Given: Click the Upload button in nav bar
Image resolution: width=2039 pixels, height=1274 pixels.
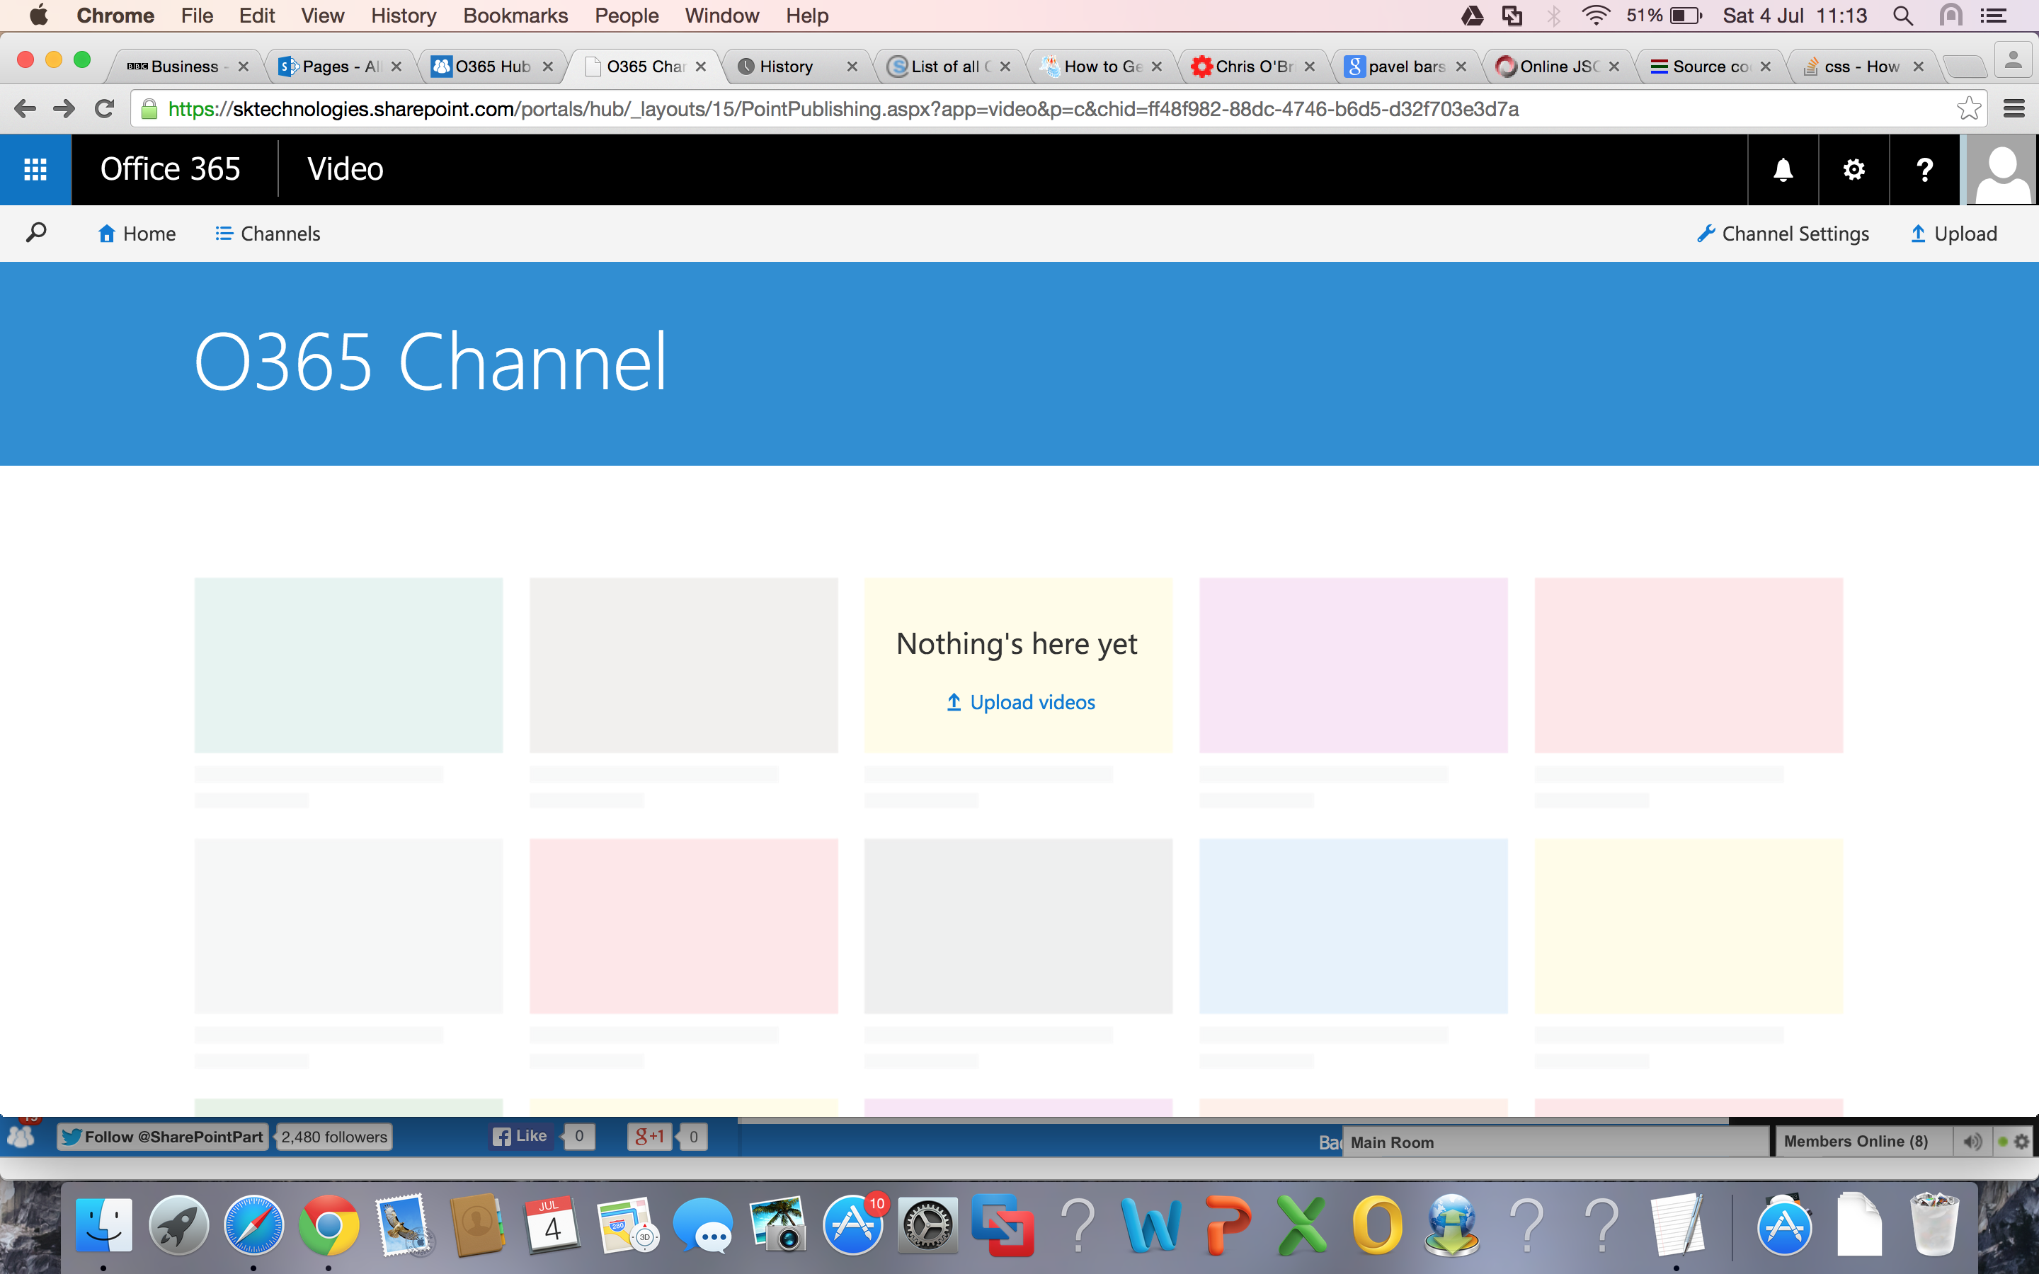Looking at the screenshot, I should [1953, 234].
